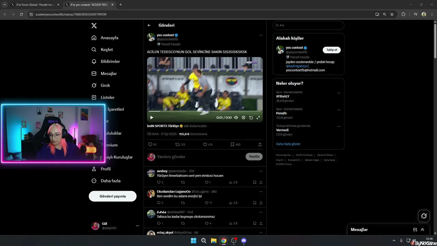Toggle picture-in-picture on the video
437x246 pixels.
pyautogui.click(x=251, y=118)
